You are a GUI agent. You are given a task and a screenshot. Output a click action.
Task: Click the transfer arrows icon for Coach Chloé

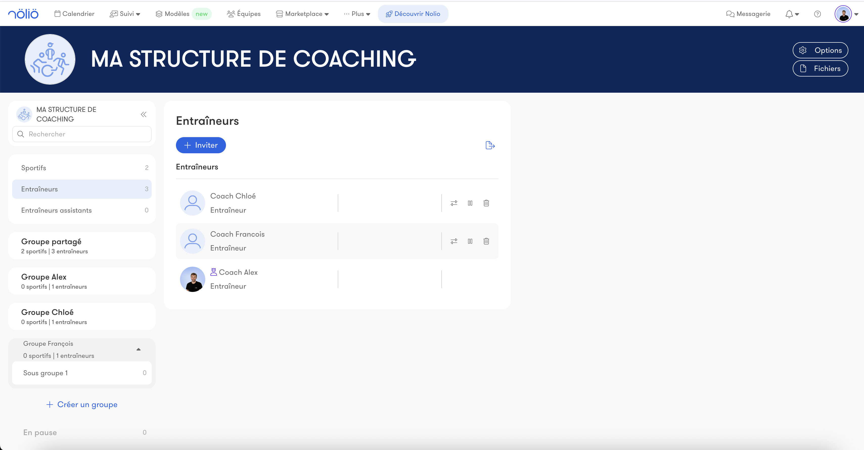(x=454, y=203)
